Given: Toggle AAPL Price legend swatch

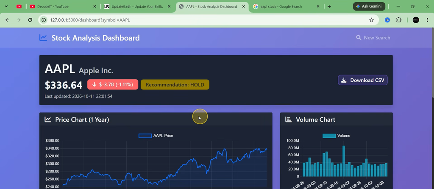Looking at the screenshot, I should pos(145,136).
